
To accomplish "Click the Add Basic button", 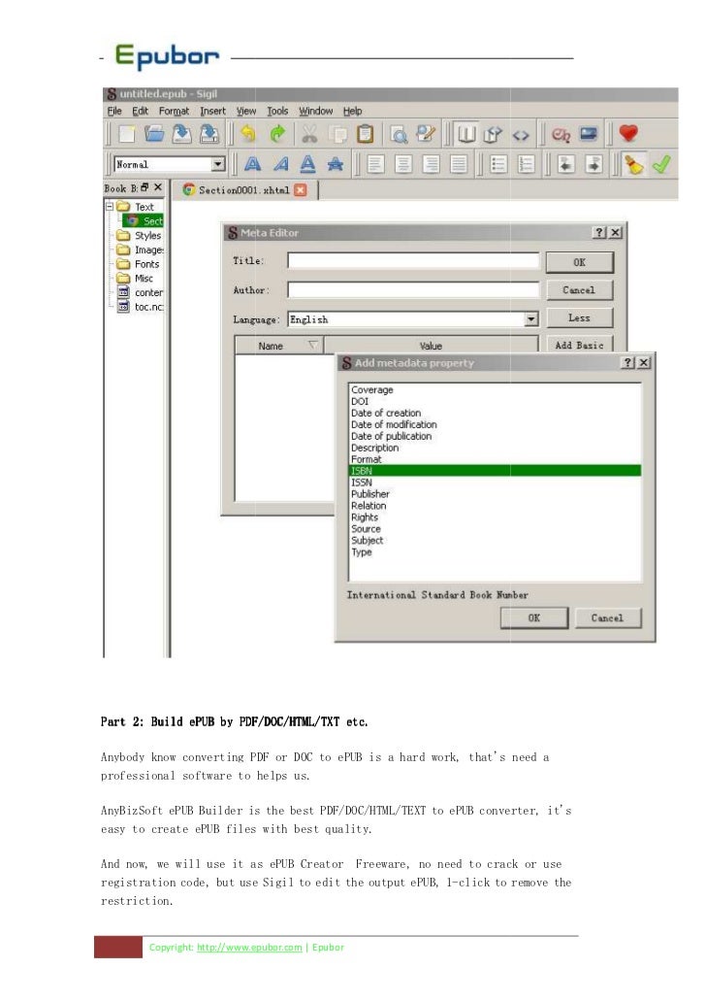I will (x=579, y=345).
